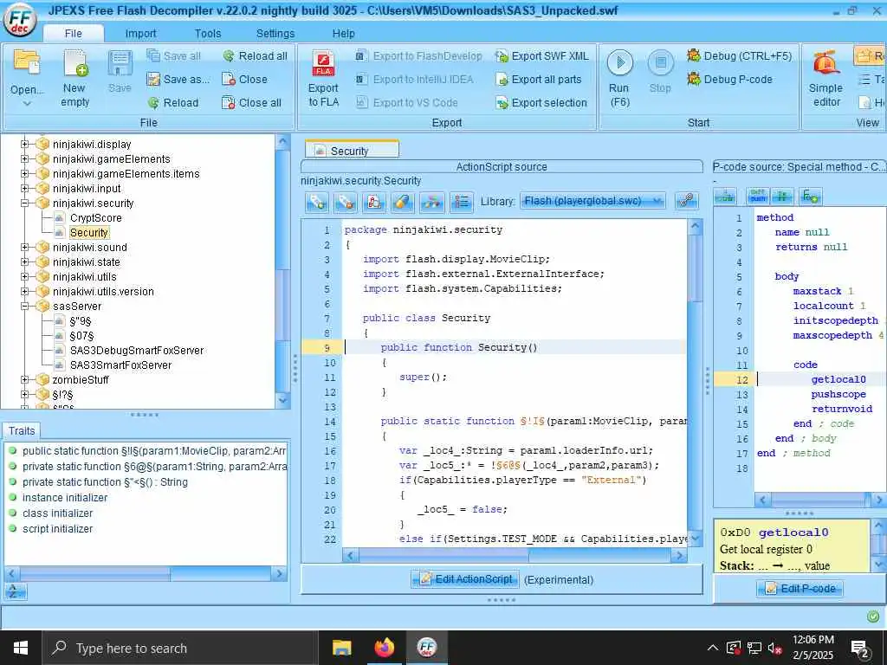Screen dimensions: 887x665
Task: Click the list view icon beside Library
Action: [x=462, y=202]
